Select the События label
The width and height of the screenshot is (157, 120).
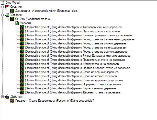tap(16, 7)
